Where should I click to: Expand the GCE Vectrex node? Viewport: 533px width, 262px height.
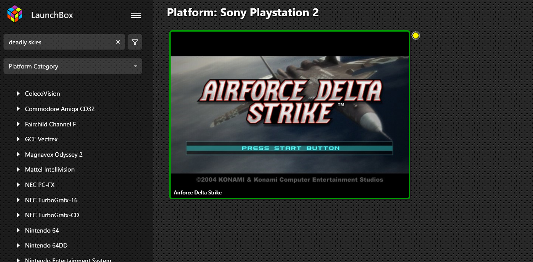coord(18,139)
